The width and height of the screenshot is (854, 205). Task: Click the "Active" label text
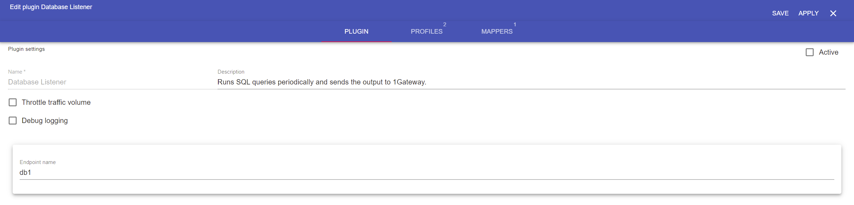tap(828, 52)
